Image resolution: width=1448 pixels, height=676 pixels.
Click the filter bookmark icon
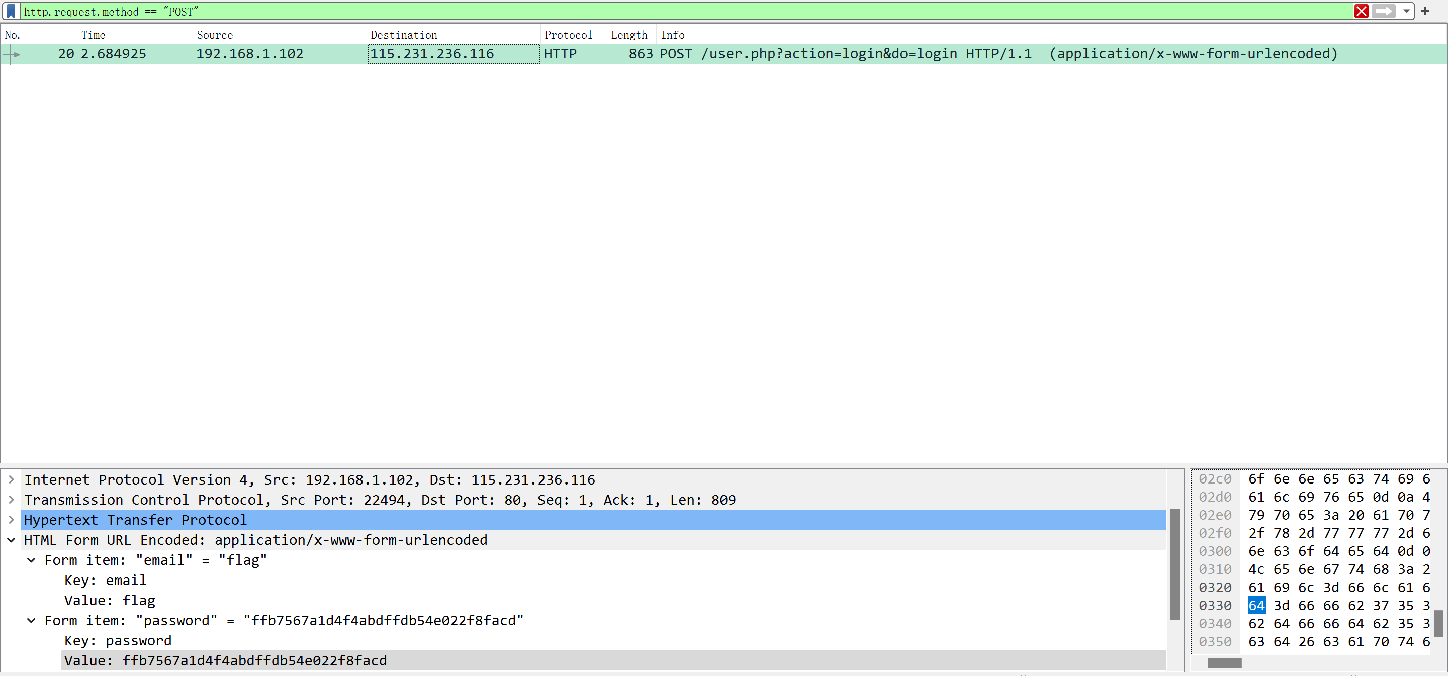pos(11,11)
